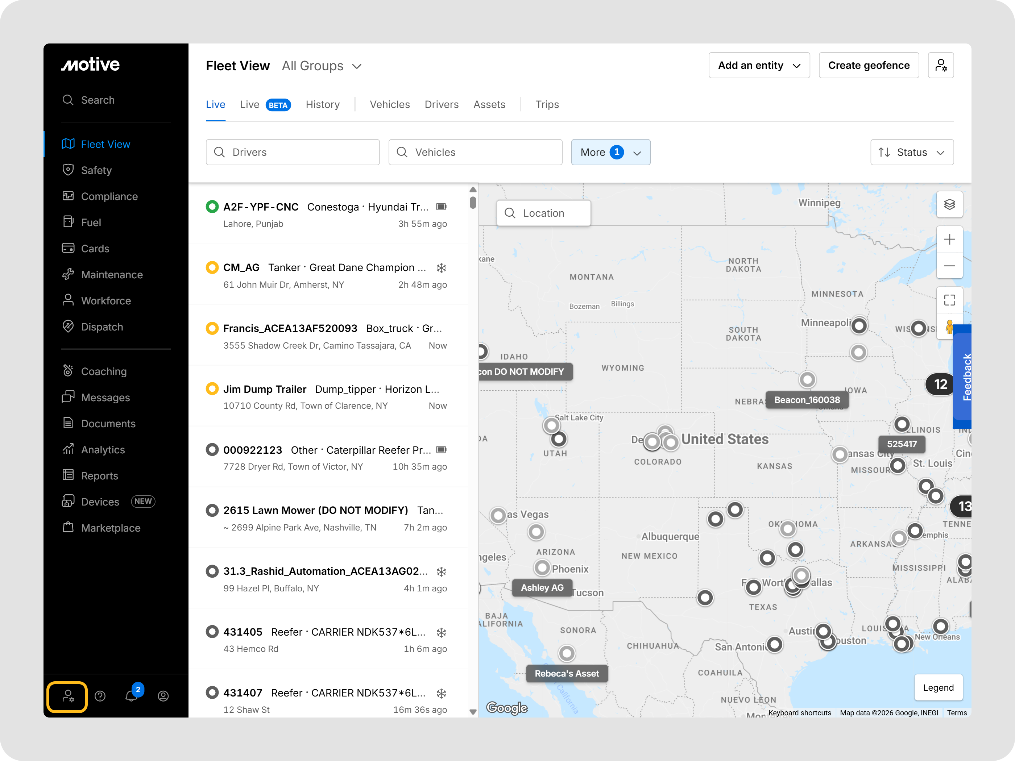Zoom out on the map
Image resolution: width=1015 pixels, height=761 pixels.
click(949, 266)
